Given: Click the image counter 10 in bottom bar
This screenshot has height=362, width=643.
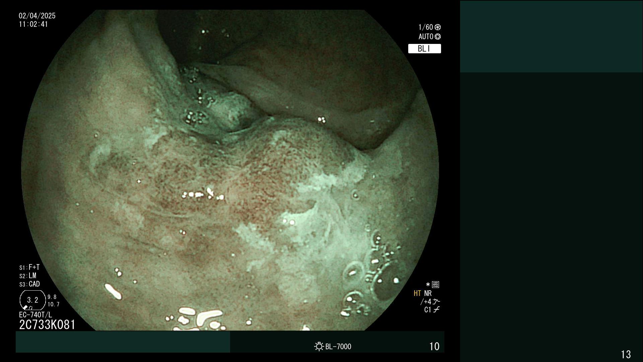Looking at the screenshot, I should click(x=434, y=346).
